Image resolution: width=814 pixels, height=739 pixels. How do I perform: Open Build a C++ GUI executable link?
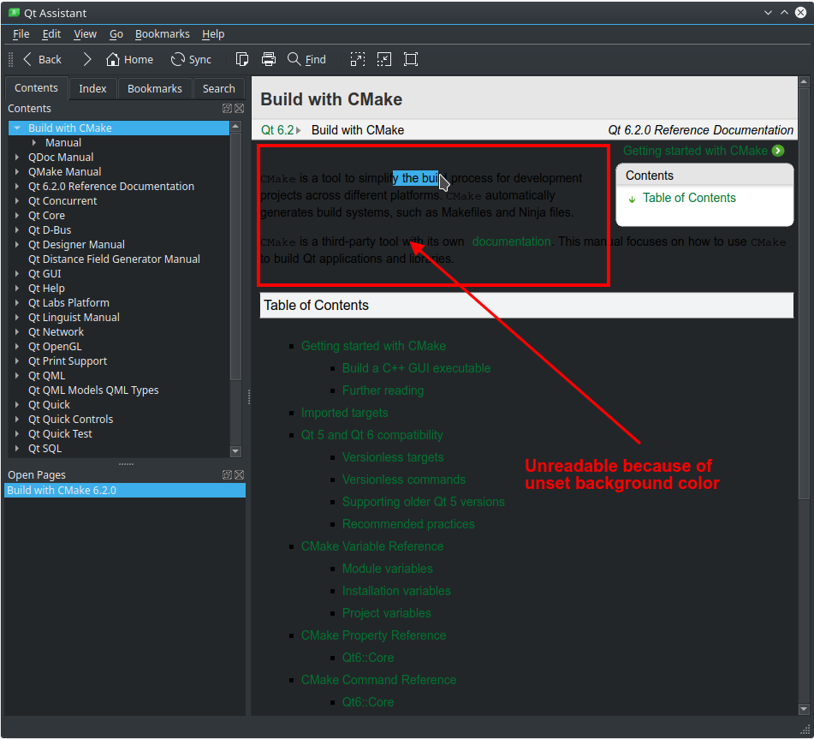coord(416,368)
